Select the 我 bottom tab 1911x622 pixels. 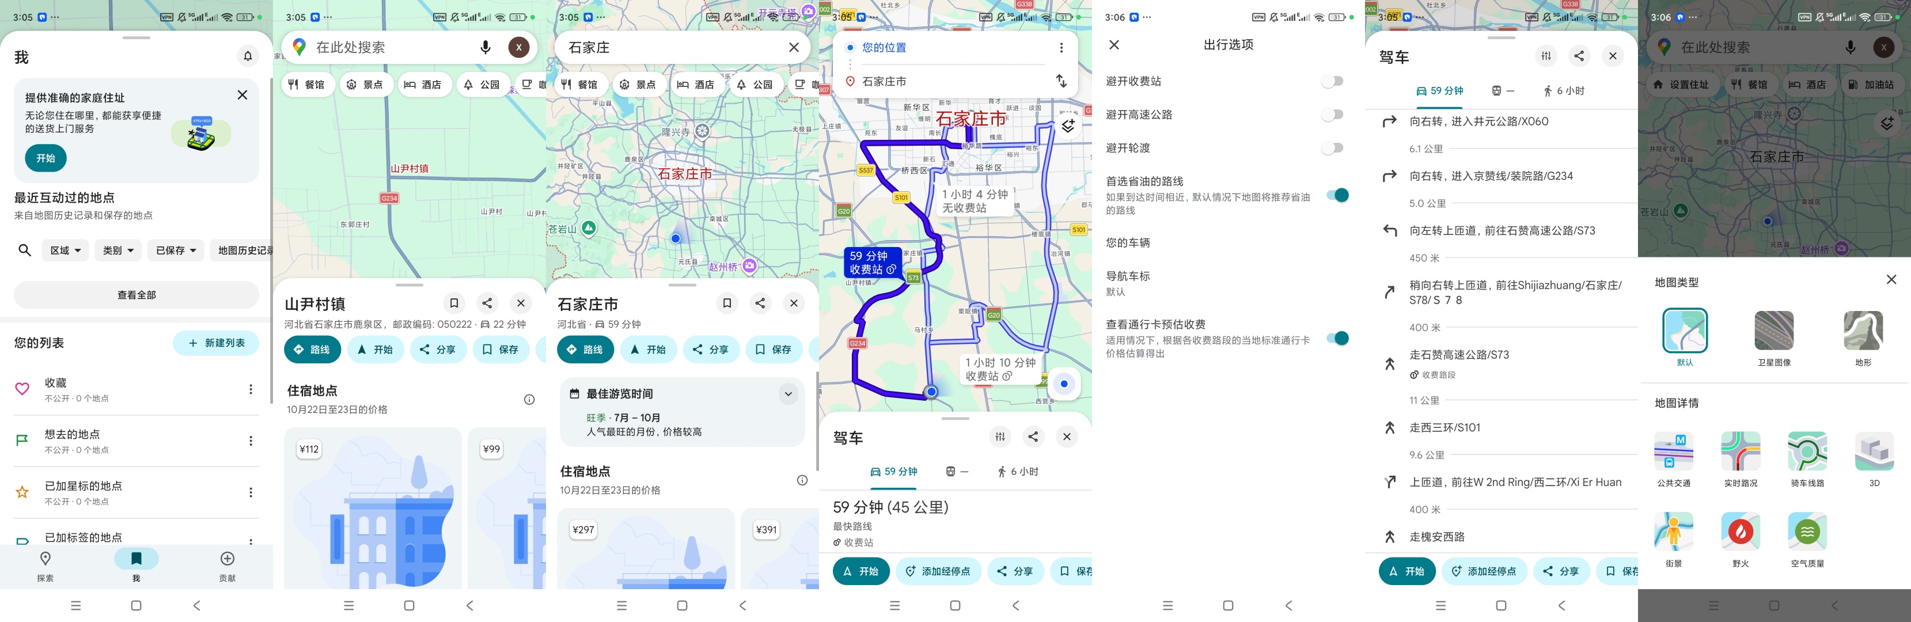click(136, 566)
